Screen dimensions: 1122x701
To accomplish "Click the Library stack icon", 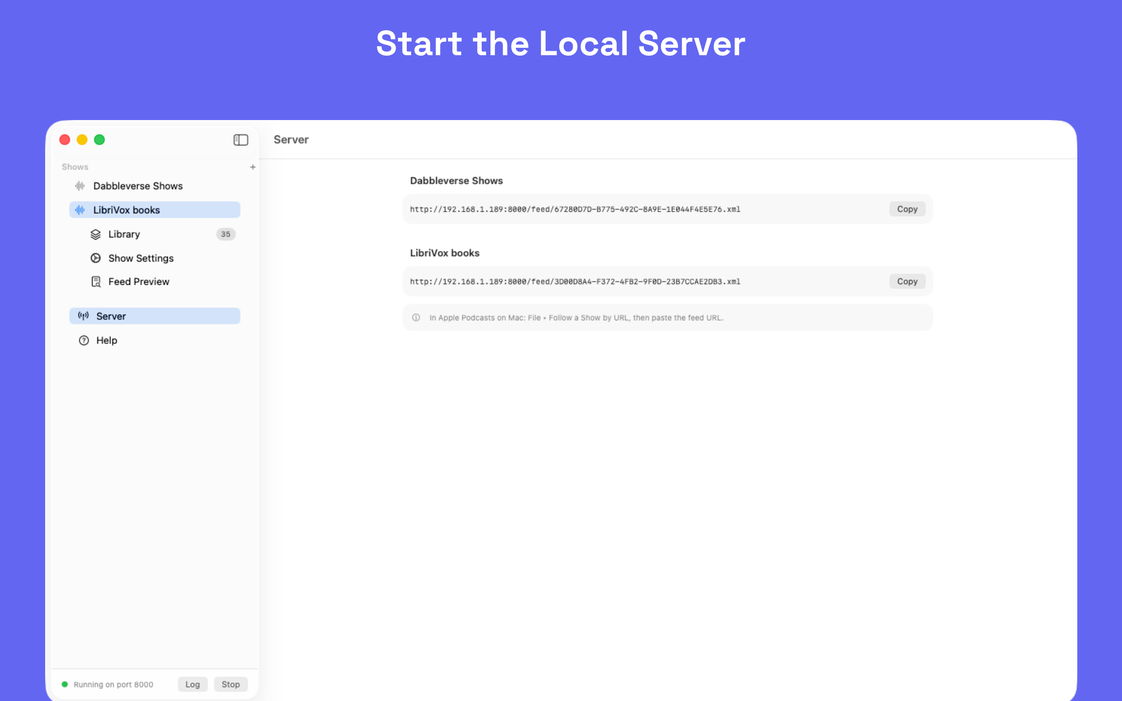I will [96, 234].
